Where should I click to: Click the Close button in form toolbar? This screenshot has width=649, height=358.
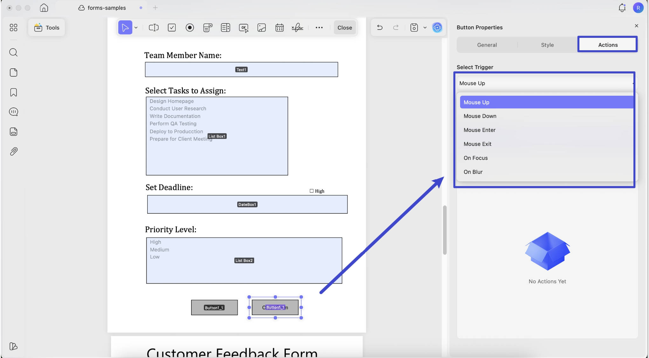(x=345, y=28)
